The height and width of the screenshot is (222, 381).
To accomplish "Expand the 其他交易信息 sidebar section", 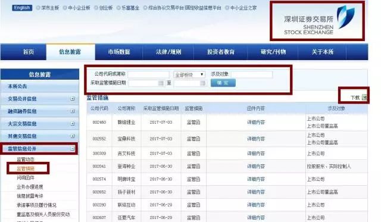I will coord(73,136).
